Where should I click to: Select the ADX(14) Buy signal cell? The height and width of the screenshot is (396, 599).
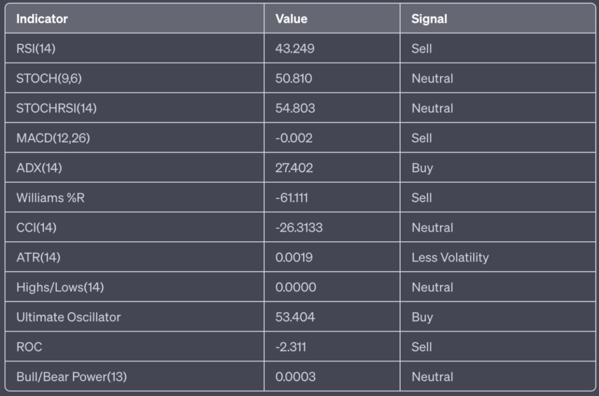click(497, 168)
